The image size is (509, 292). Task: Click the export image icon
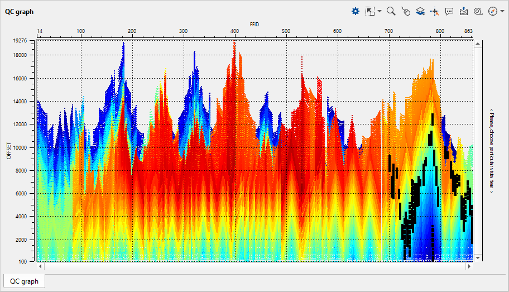[x=464, y=11]
